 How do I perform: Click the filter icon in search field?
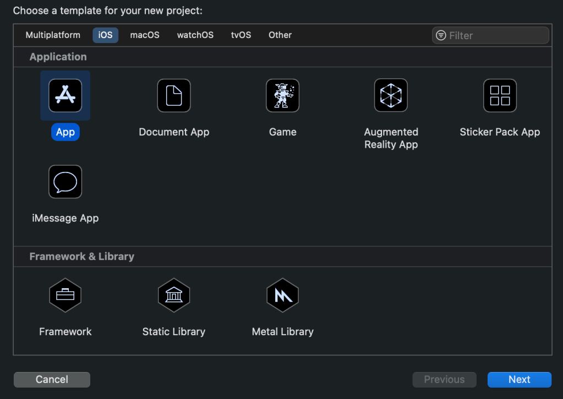click(x=441, y=35)
